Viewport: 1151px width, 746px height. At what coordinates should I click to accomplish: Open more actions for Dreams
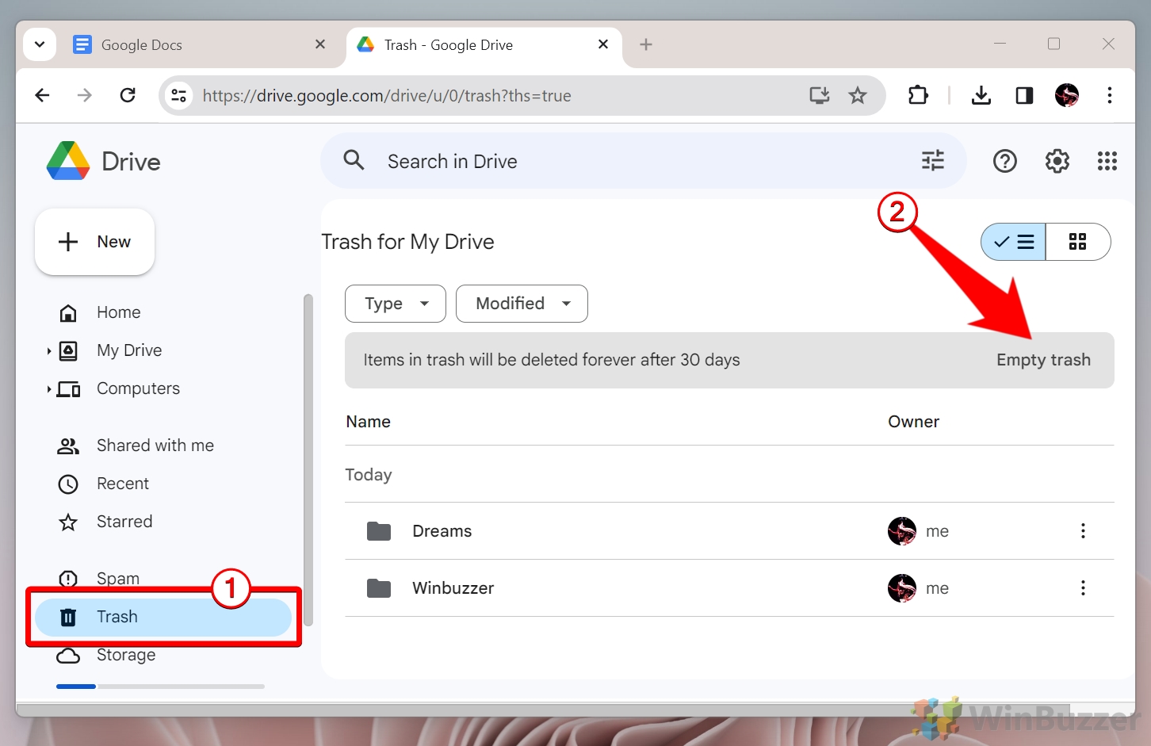tap(1083, 531)
